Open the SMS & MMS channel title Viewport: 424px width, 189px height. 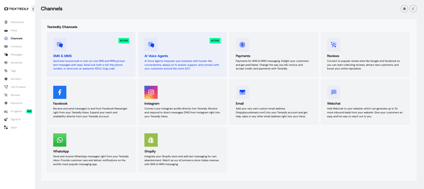pyautogui.click(x=62, y=56)
